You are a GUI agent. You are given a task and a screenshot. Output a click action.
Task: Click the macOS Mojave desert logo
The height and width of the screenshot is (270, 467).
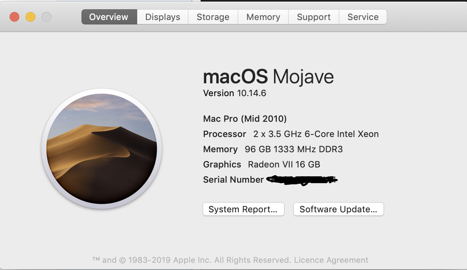pos(102,149)
